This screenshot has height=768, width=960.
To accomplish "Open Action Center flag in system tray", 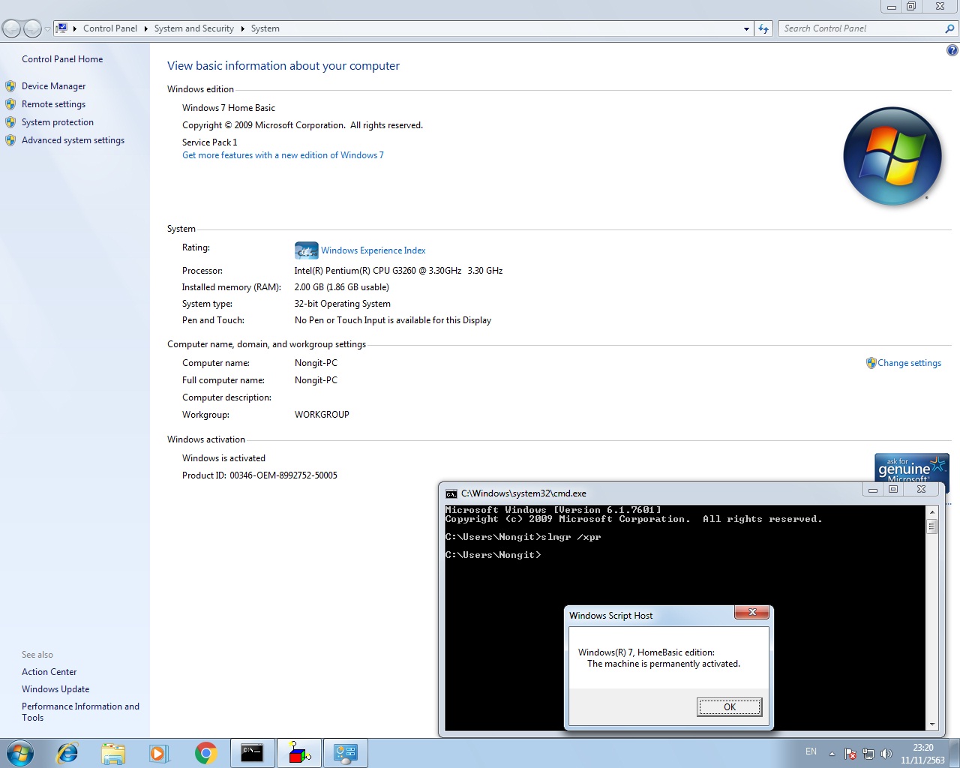I will (850, 754).
